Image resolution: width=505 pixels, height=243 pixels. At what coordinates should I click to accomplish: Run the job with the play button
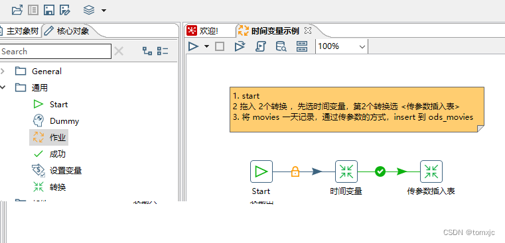[194, 46]
